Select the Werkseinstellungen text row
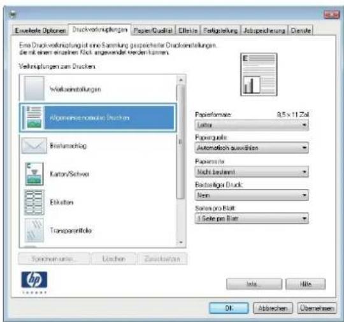Viewport: 344px width, 322px height. coord(75,89)
